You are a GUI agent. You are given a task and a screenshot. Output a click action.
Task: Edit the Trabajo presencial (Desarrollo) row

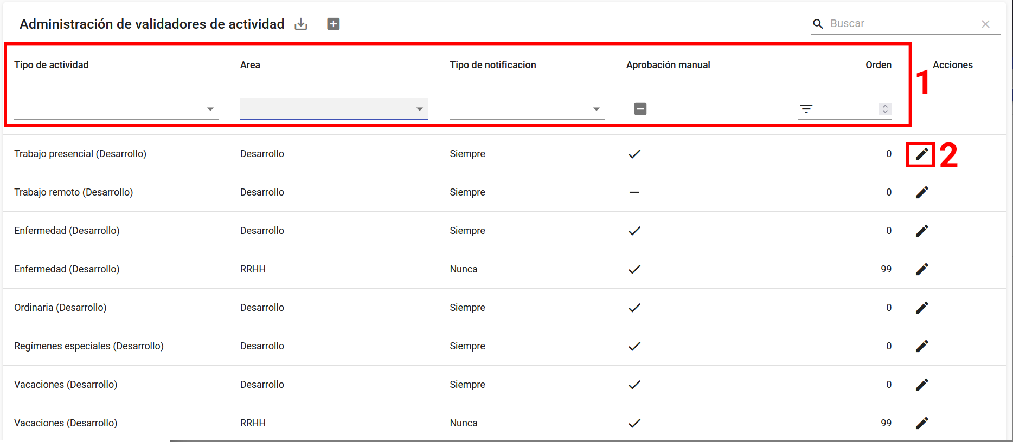921,154
